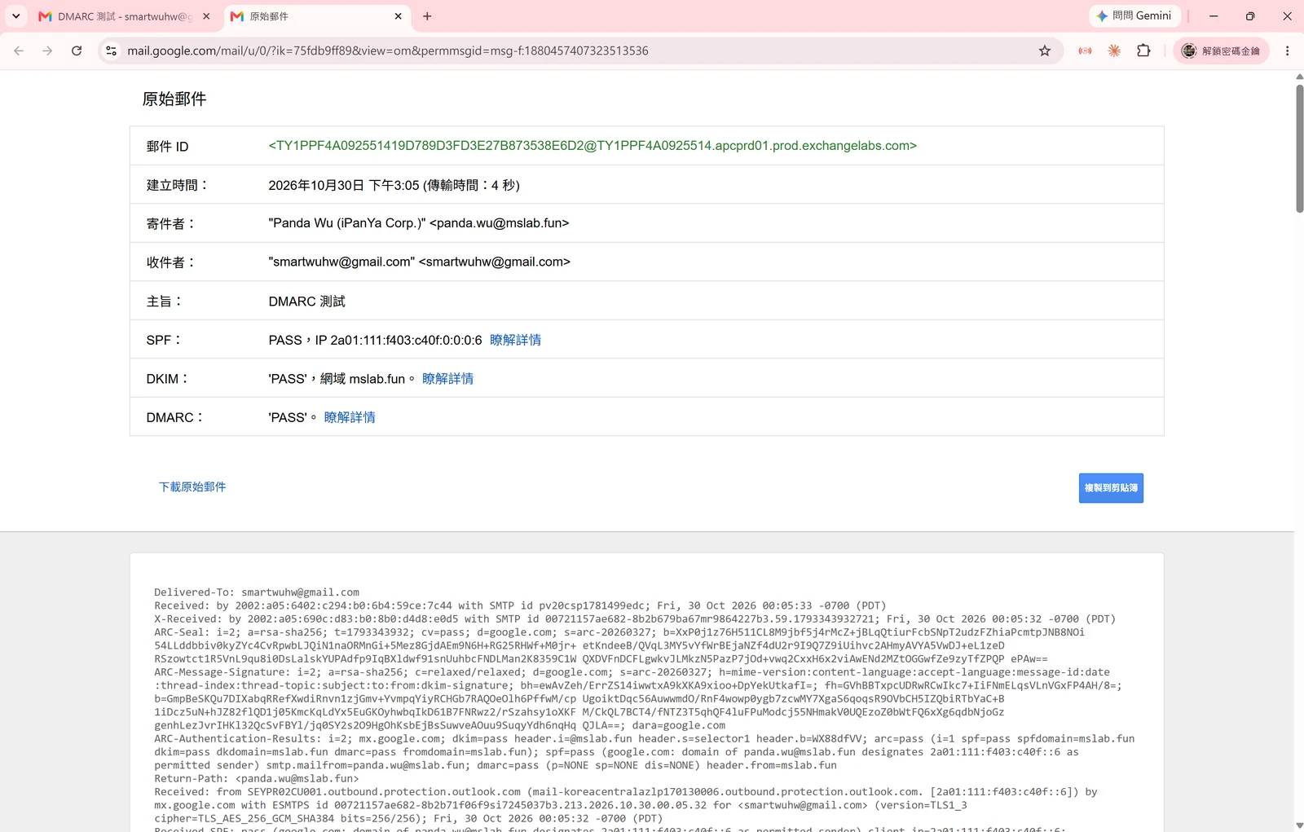The height and width of the screenshot is (832, 1304).
Task: Click the Delivered-To header line
Action: coord(257,592)
